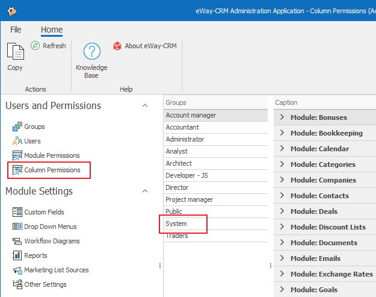The width and height of the screenshot is (376, 297).
Task: Open the Custom Fields link
Action: (x=44, y=212)
